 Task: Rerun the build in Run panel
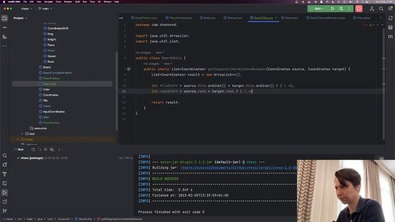click(33, 149)
